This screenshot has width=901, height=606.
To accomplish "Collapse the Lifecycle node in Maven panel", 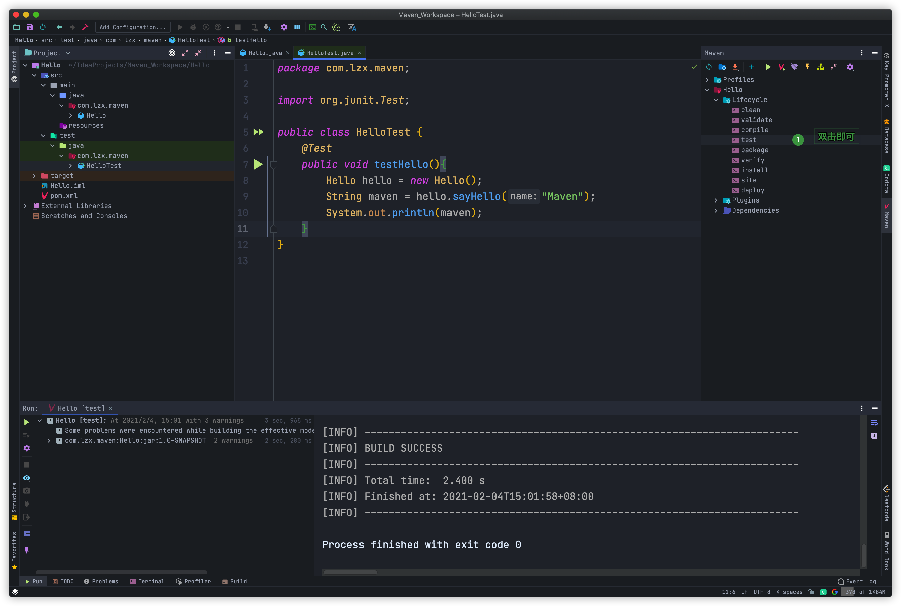I will 716,100.
